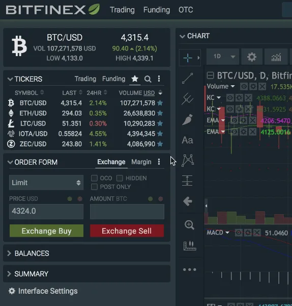292x306 pixels.
Task: Check the HIDDEN order option
Action: pyautogui.click(x=120, y=178)
